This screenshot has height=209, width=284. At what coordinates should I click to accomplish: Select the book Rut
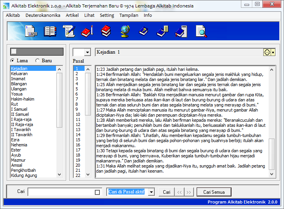[x=33, y=104]
